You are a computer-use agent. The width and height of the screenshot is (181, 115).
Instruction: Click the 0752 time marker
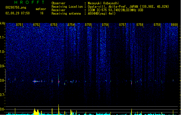(x=37, y=25)
